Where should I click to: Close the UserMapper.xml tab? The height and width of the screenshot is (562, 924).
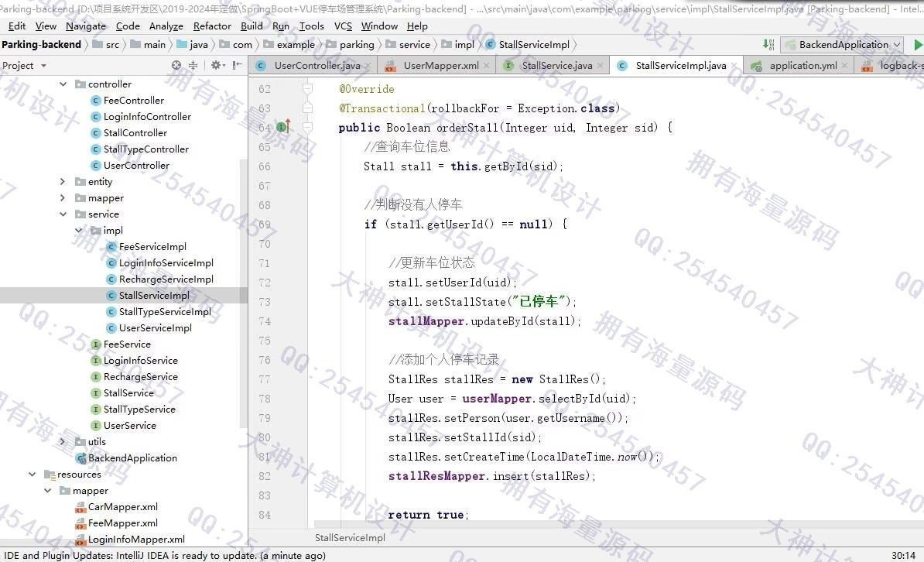[486, 66]
